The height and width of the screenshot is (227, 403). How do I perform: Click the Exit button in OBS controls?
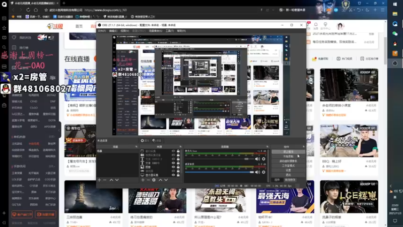point(288,175)
